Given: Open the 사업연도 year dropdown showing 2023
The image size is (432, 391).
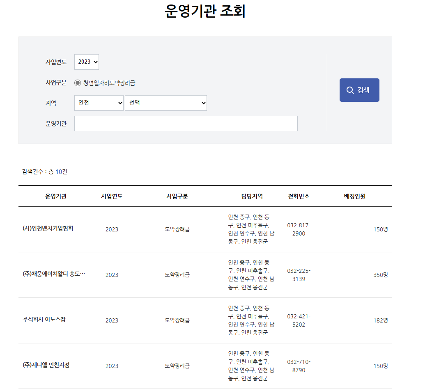Looking at the screenshot, I should point(86,62).
